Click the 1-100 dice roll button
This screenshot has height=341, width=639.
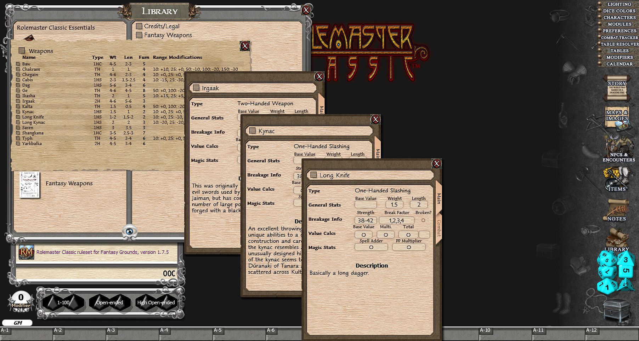coord(63,302)
